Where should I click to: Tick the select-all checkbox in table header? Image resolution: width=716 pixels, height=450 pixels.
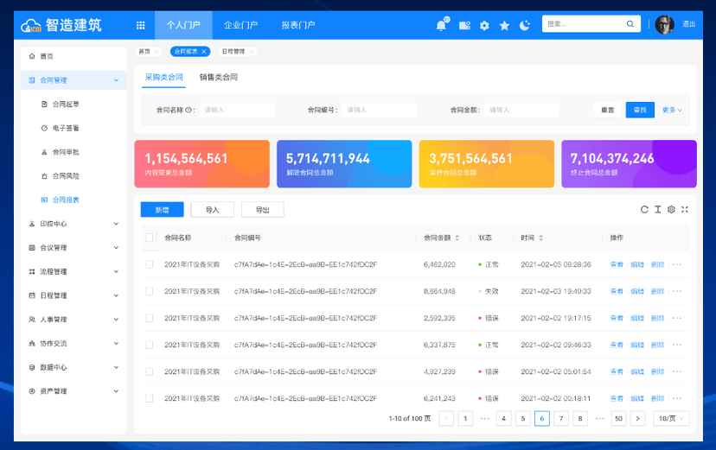tap(150, 238)
